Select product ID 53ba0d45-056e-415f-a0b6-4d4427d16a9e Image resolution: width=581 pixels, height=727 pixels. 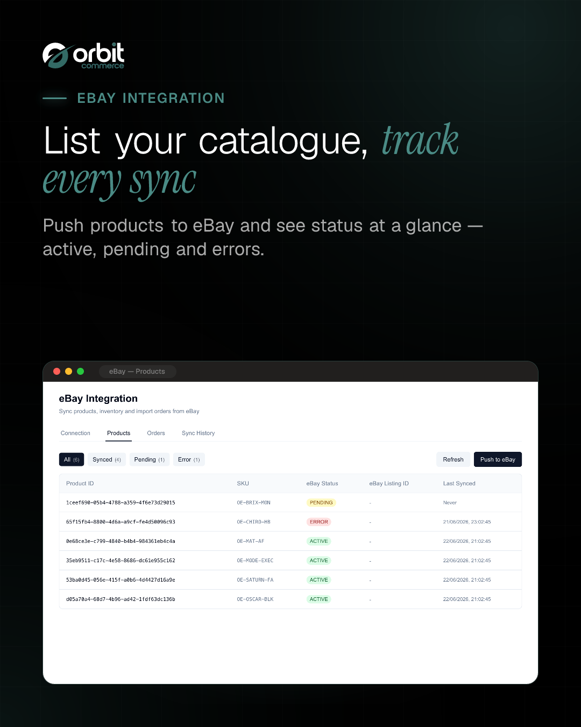click(x=121, y=580)
